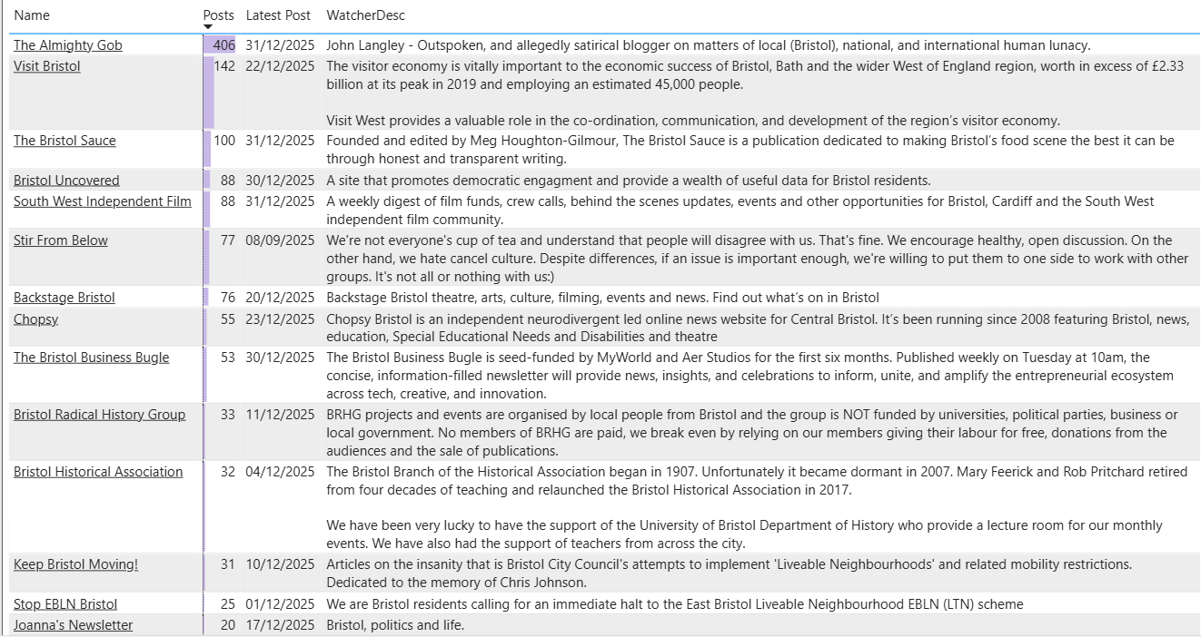
Task: Click the Chopsy link
Action: coord(35,319)
